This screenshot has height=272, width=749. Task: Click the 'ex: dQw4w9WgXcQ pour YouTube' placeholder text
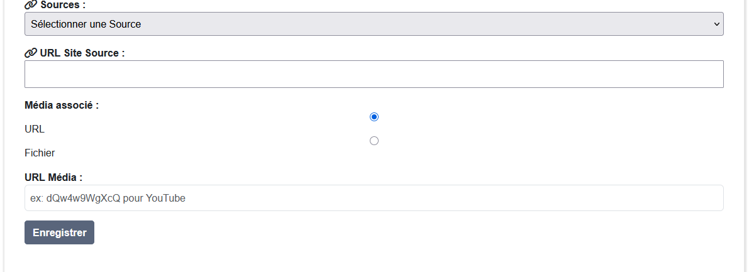click(108, 198)
